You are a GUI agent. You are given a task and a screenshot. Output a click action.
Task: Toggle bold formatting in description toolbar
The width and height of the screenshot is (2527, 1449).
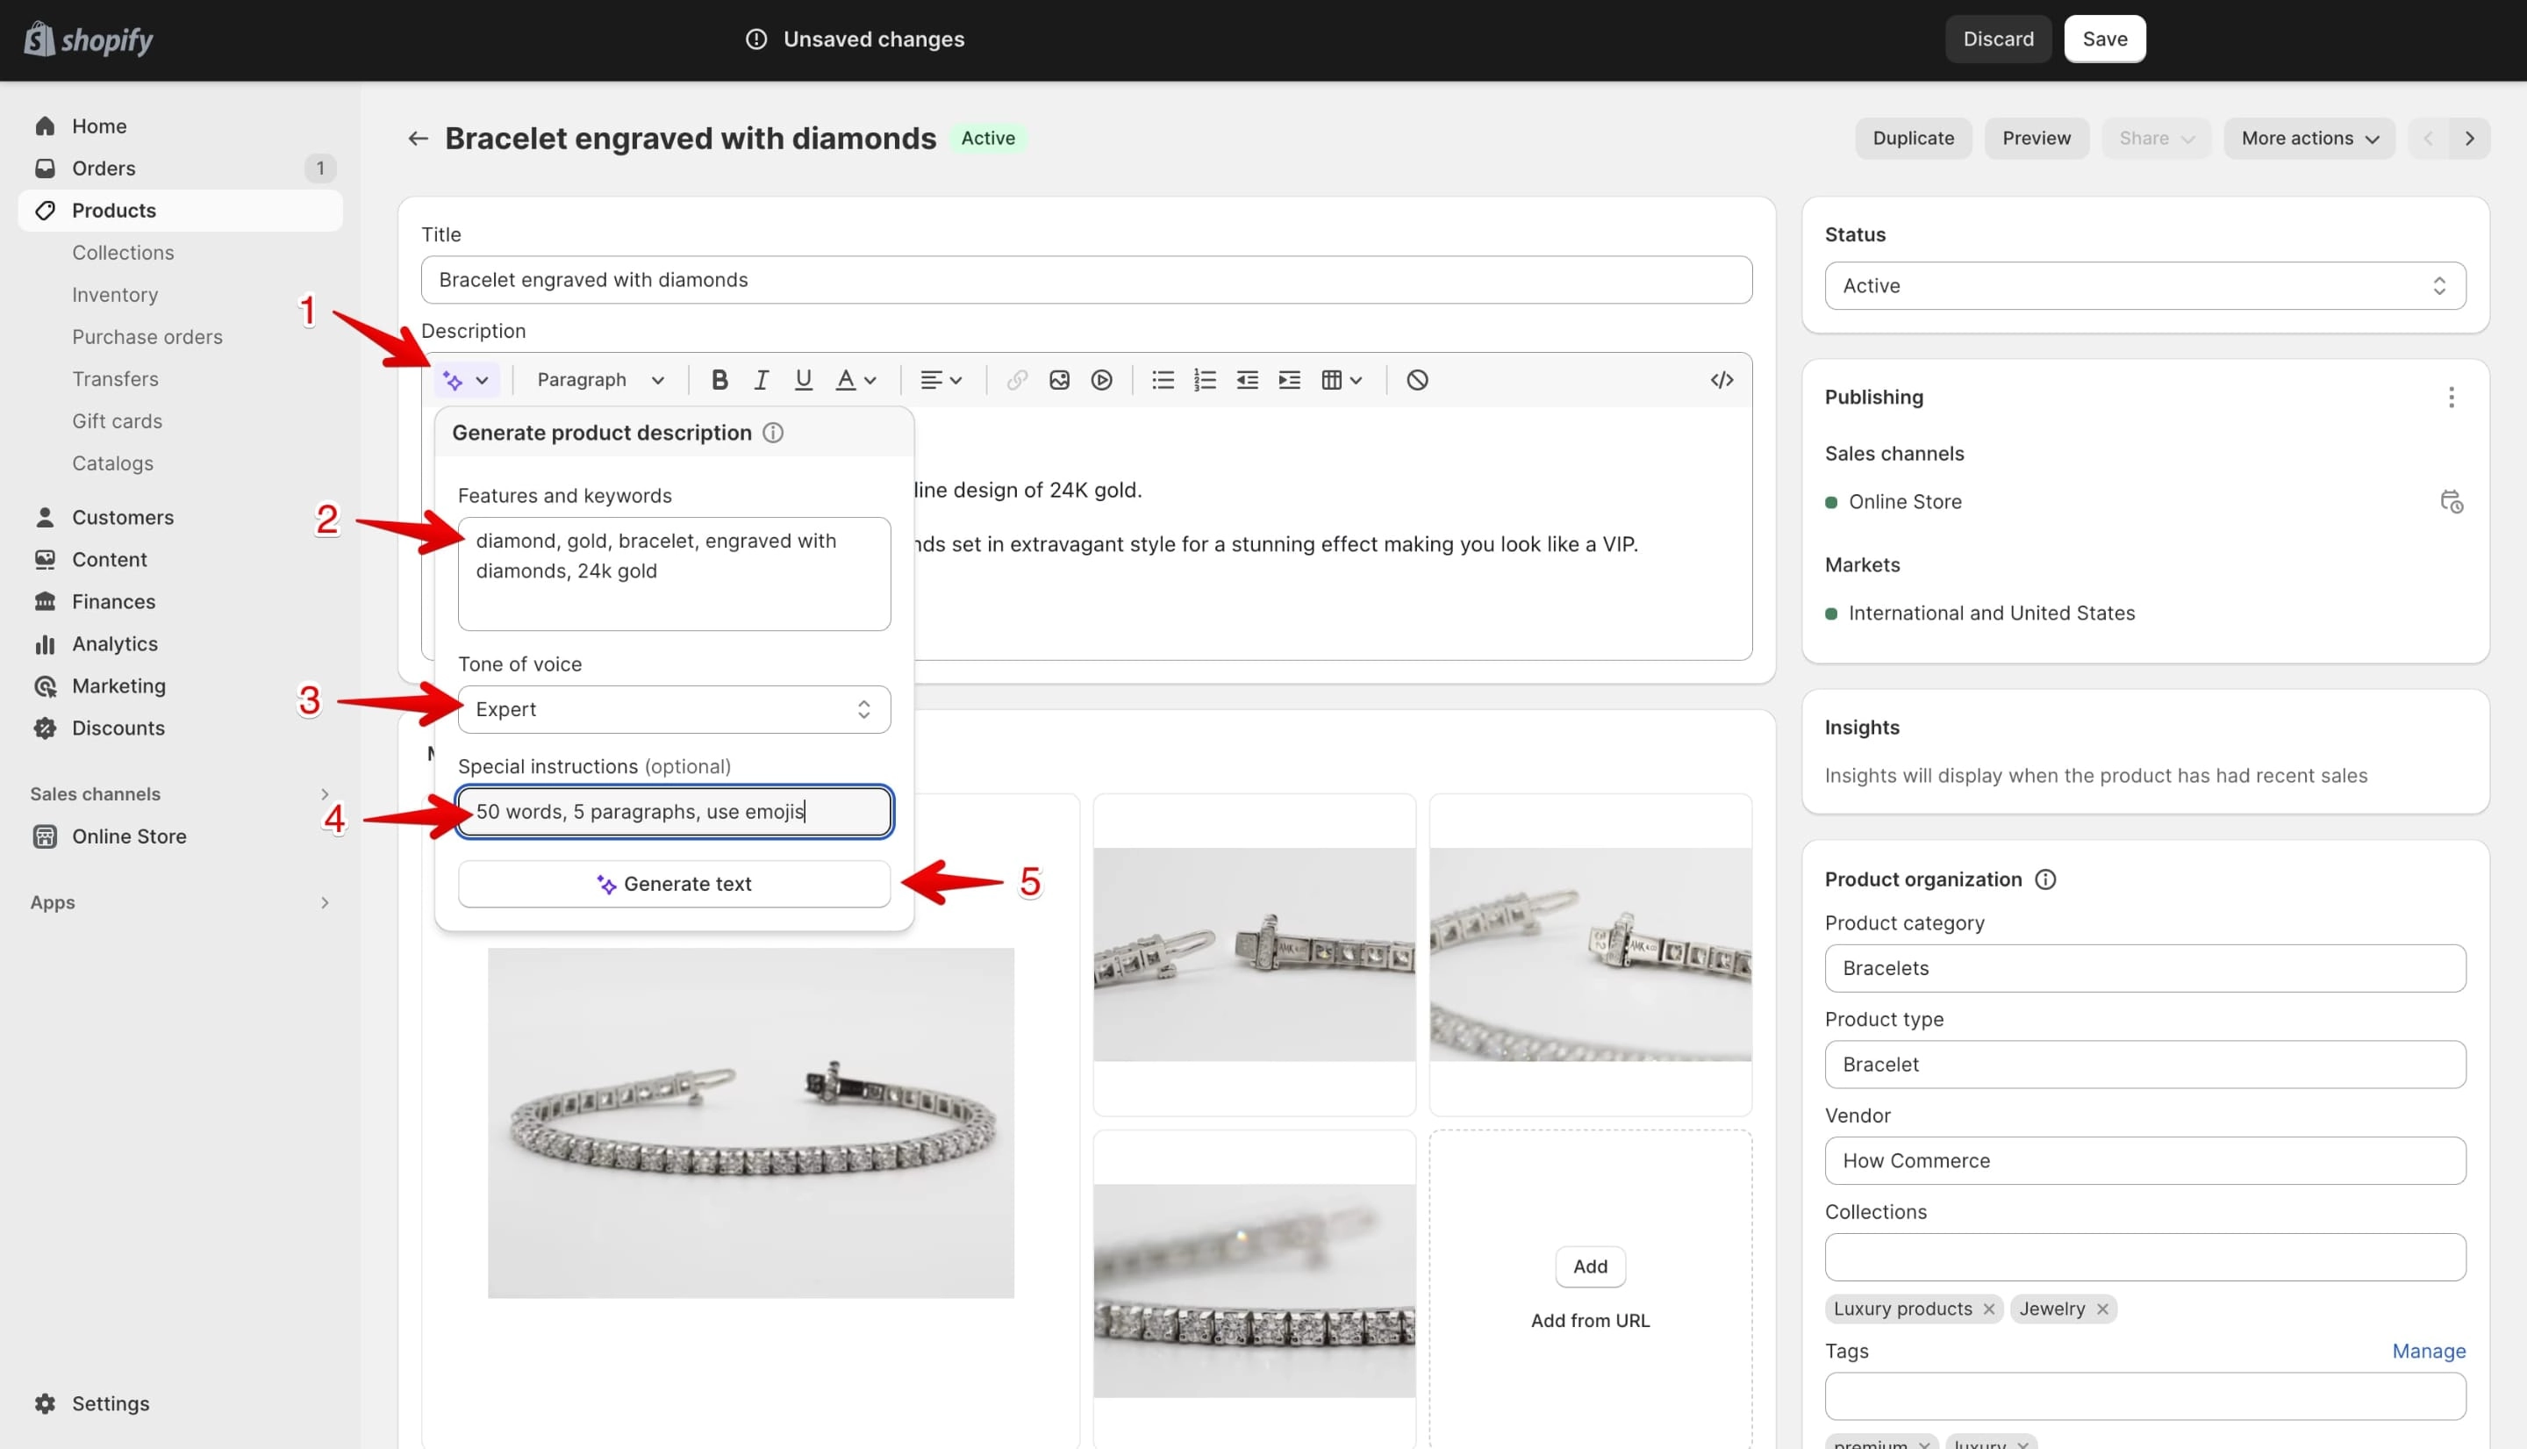point(719,380)
